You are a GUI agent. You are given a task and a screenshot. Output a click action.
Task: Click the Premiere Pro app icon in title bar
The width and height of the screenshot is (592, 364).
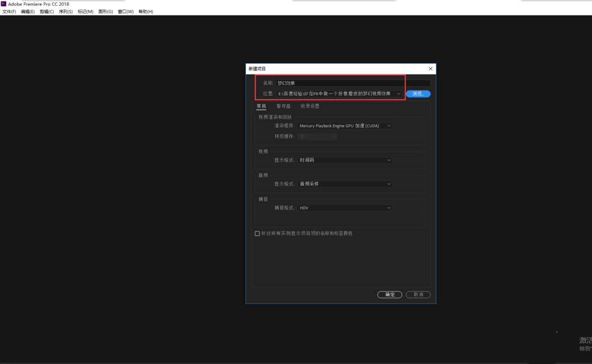point(4,4)
